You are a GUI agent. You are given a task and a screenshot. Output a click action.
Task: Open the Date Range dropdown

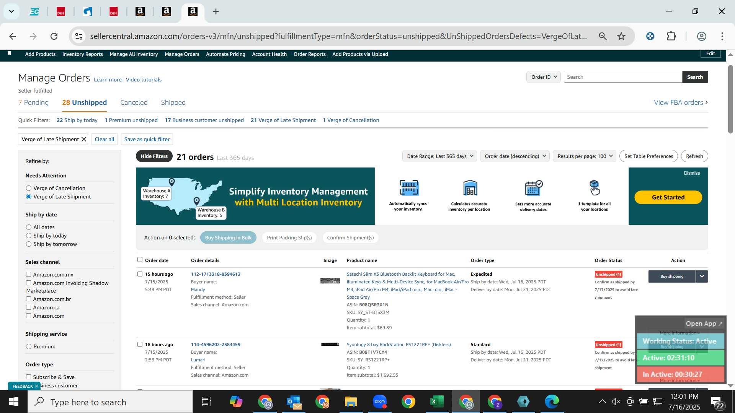pyautogui.click(x=439, y=156)
